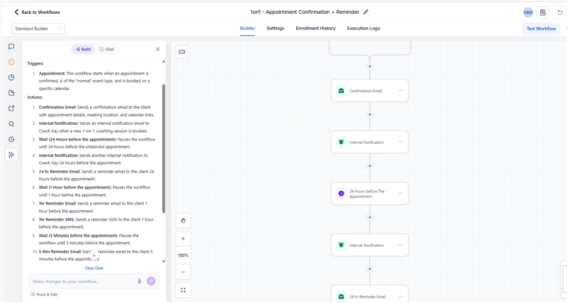Undo the last change

560,13
